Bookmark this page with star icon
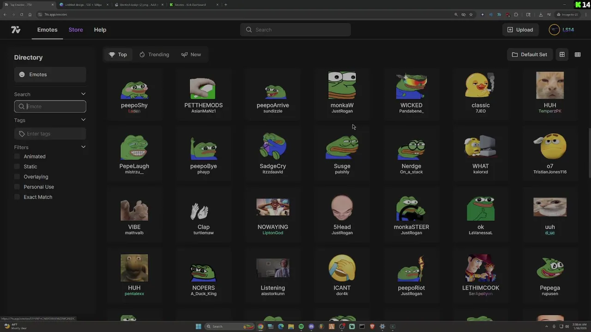Screen dimensions: 591x332 (x=471, y=14)
